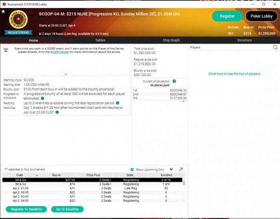The height and width of the screenshot is (219, 280).
Task: Select satellite row Apr 2 04:05
Action: [x=92, y=201]
